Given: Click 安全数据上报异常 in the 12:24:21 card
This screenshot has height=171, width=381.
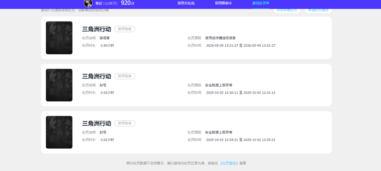Looking at the screenshot, I should click(x=219, y=132).
